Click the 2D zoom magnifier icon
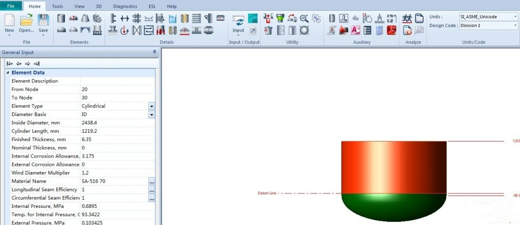Viewport: 520px width, 225px height. pyautogui.click(x=304, y=18)
